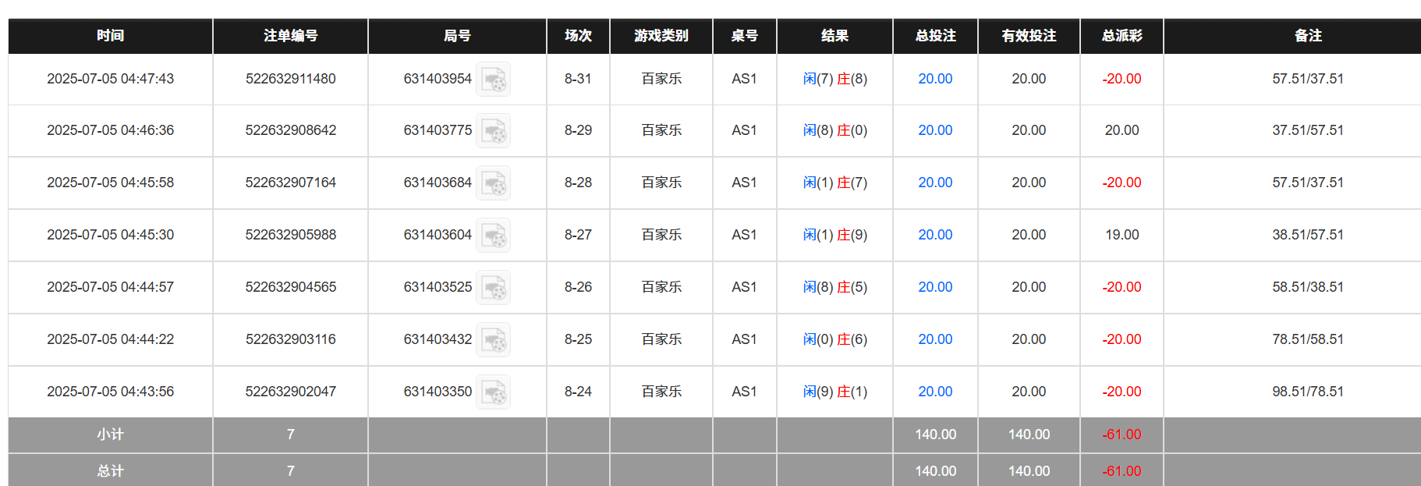Open bet detail 20.00 for session 8-24
Screen dimensions: 1421x486
point(934,392)
